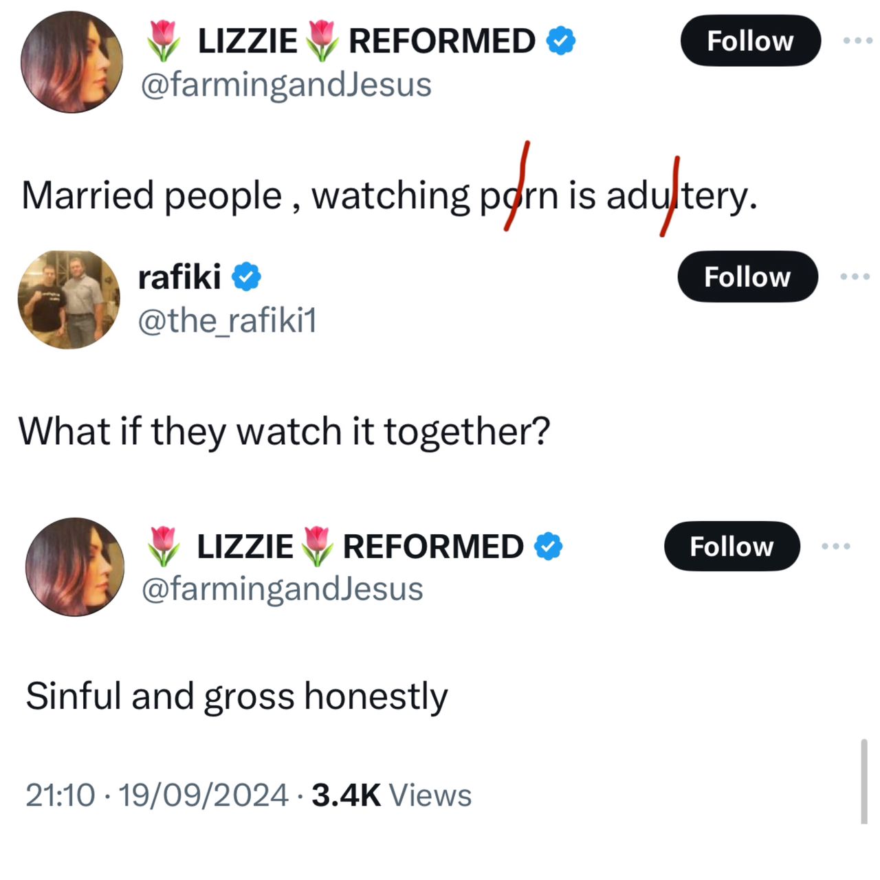Open Lizzie's avatar on the "Sinful and gross" reply
The height and width of the screenshot is (880, 880).
75,566
